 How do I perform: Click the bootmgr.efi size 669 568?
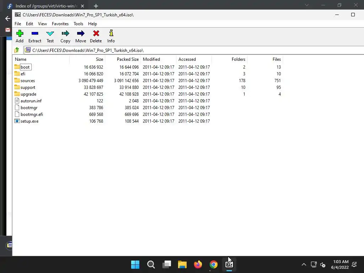point(96,114)
